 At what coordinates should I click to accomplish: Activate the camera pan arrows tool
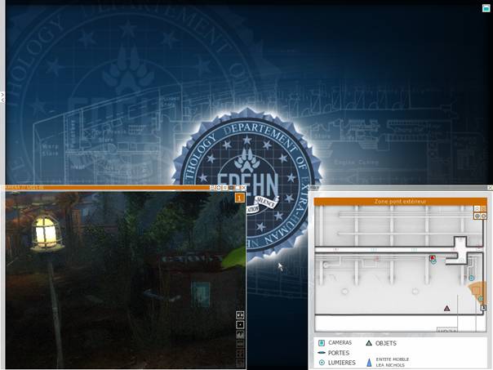coord(240,314)
